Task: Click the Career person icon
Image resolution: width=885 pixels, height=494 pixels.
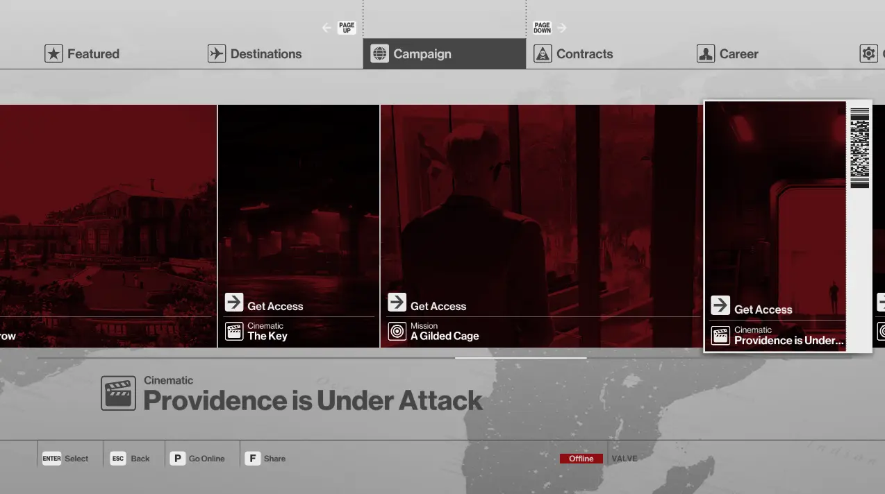Action: pos(706,53)
